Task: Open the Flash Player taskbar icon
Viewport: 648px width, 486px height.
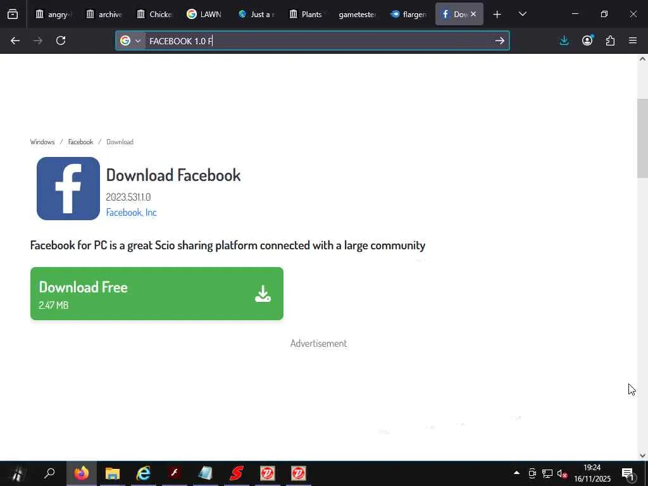Action: click(175, 473)
